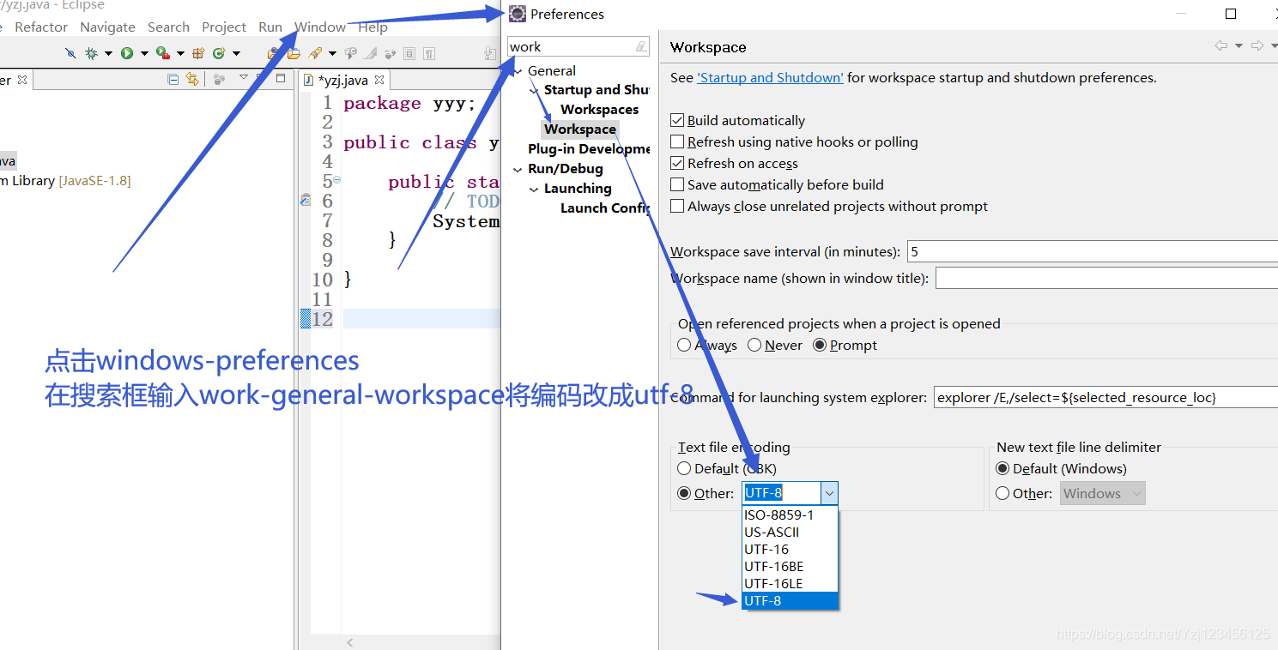Select Default (GBK) encoding radio
This screenshot has height=650, width=1278.
click(684, 468)
